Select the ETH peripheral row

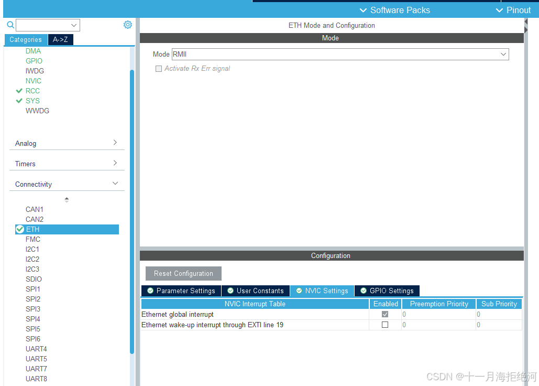[67, 229]
